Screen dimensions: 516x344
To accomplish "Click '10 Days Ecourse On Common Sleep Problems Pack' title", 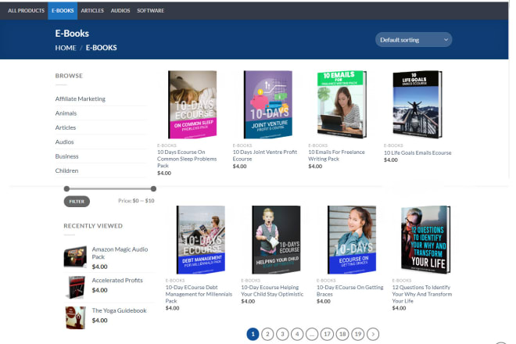I will (x=187, y=159).
